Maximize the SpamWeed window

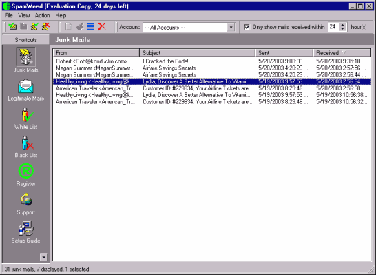click(360, 6)
